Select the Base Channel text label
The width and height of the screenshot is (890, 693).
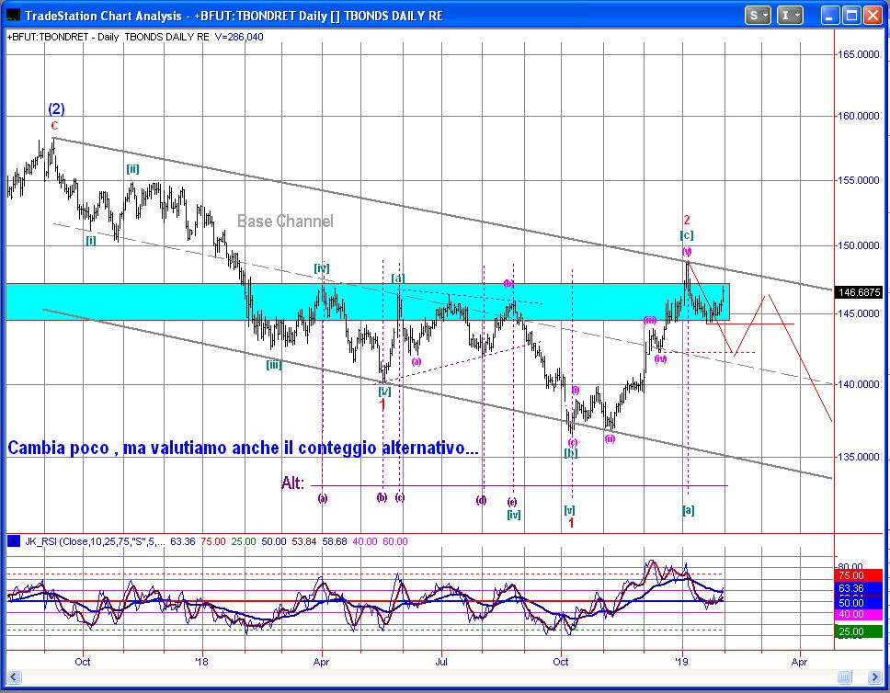click(285, 221)
